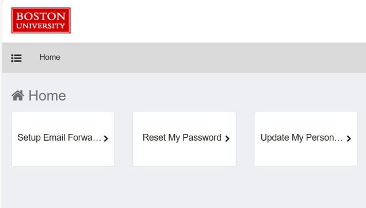Click the house icon beside Home heading

pyautogui.click(x=18, y=95)
